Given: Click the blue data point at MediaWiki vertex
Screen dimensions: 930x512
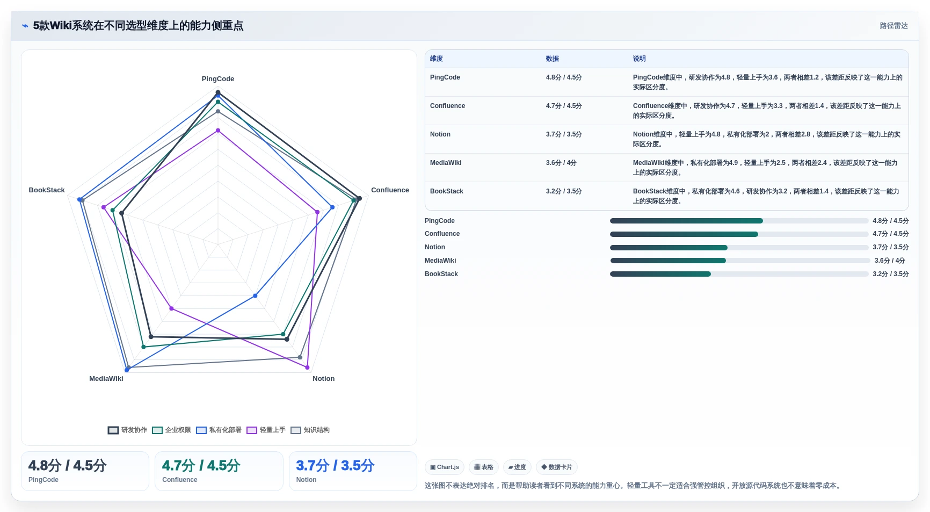Looking at the screenshot, I should tap(127, 370).
